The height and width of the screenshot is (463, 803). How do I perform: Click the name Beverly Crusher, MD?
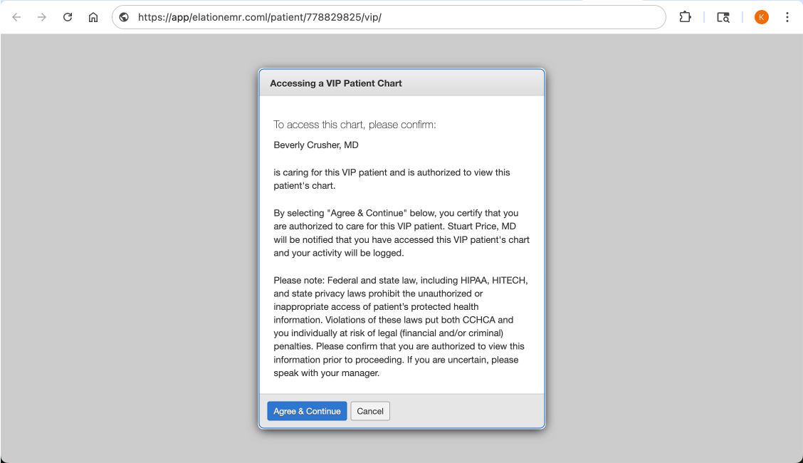pyautogui.click(x=316, y=145)
